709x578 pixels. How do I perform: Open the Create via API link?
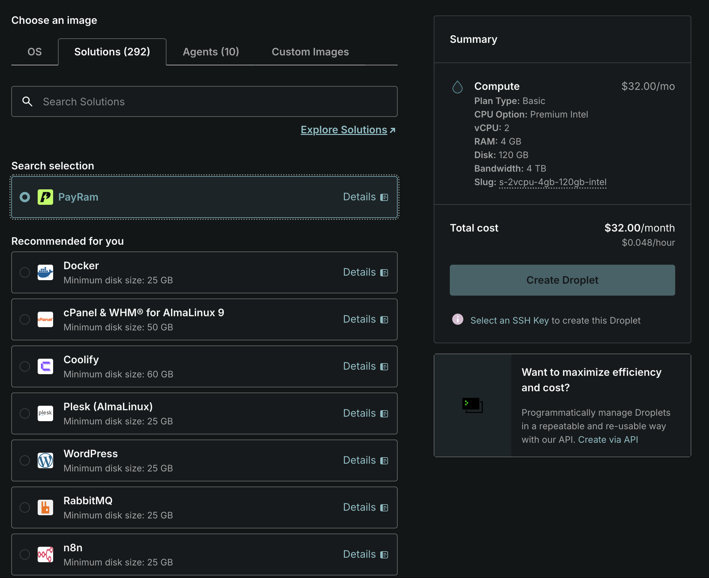tap(608, 440)
